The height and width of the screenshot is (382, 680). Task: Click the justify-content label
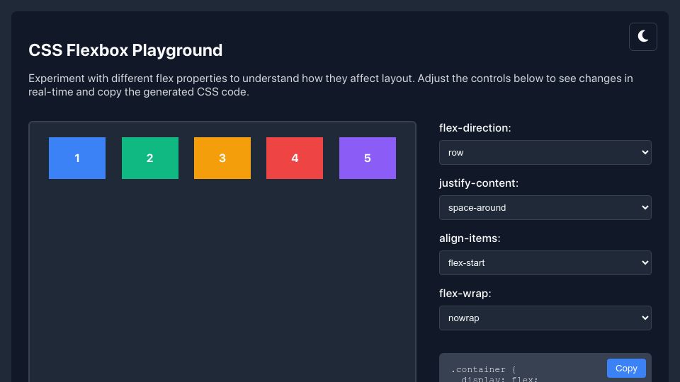[479, 183]
